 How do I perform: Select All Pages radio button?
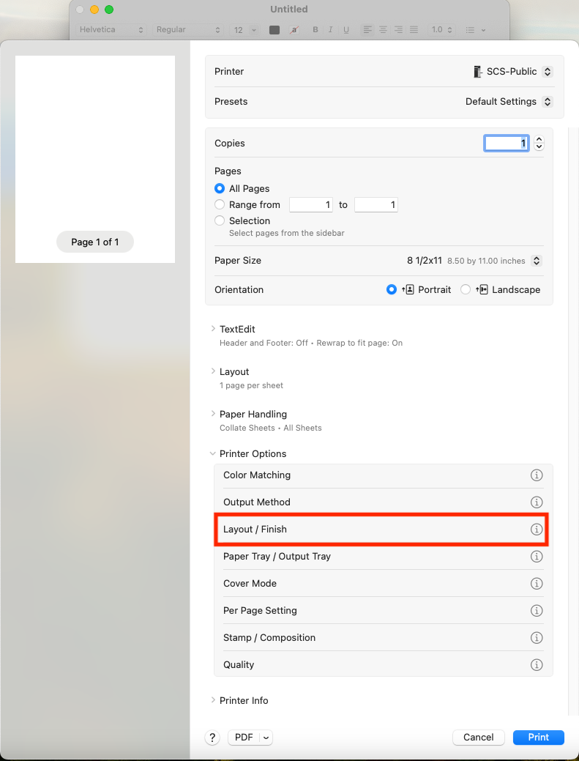click(x=220, y=188)
